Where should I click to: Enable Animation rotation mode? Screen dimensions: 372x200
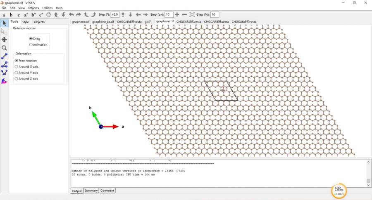(31, 45)
